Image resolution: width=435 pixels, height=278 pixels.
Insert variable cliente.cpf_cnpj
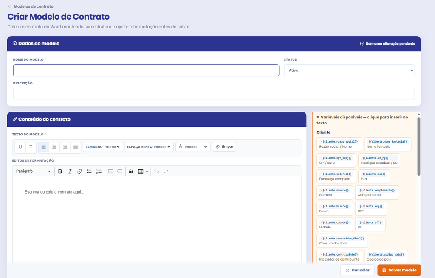(336, 160)
